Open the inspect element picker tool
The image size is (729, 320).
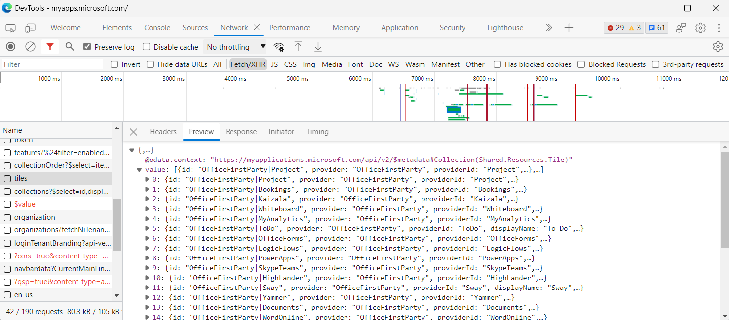coord(10,28)
